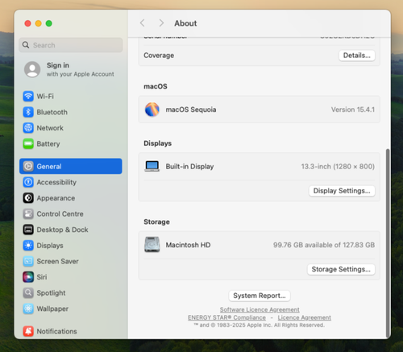Open the Network globe icon
Screen dimensions: 403x352
click(28, 128)
